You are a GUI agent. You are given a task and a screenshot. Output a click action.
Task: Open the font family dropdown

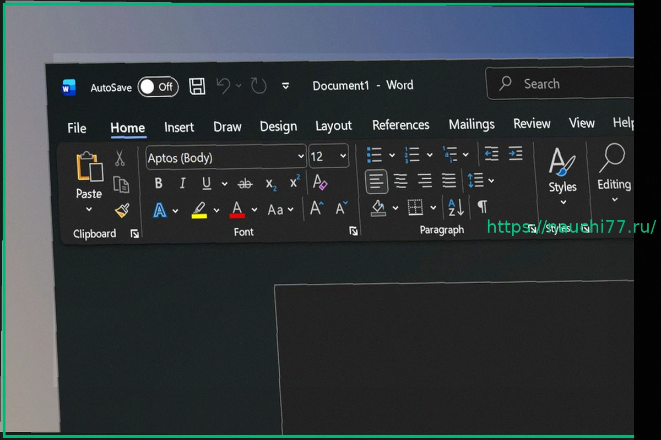(x=301, y=157)
